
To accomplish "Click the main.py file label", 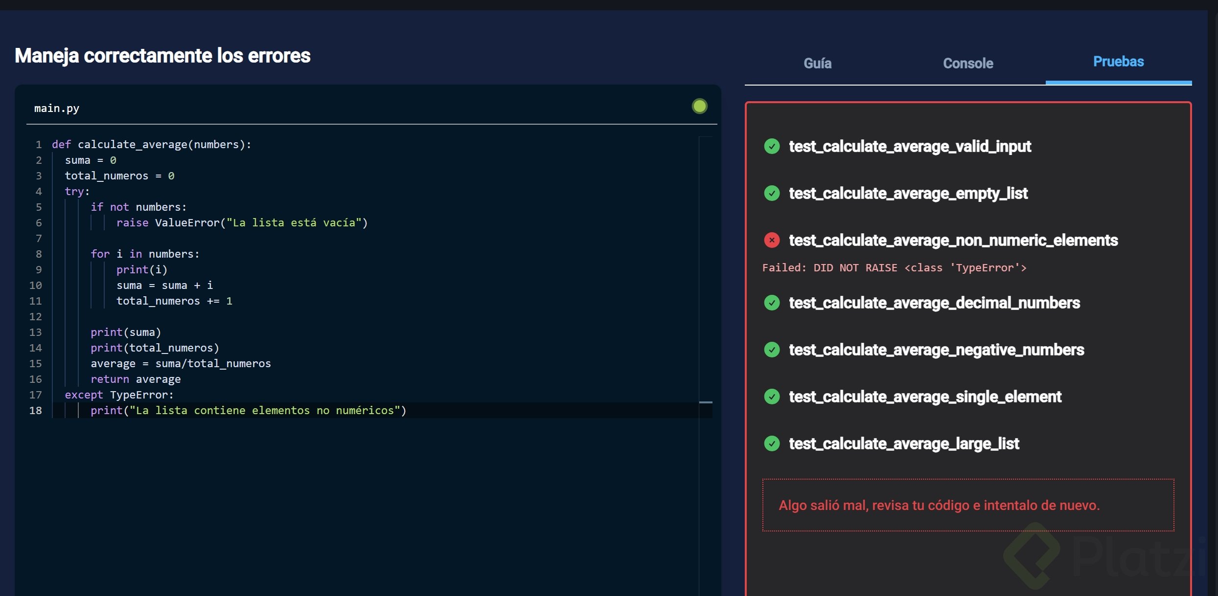I will (x=57, y=108).
